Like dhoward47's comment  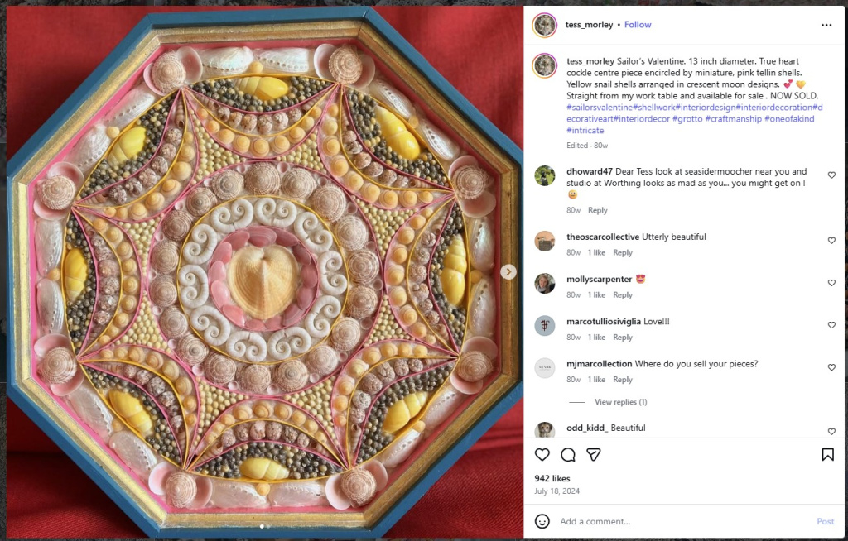(831, 175)
